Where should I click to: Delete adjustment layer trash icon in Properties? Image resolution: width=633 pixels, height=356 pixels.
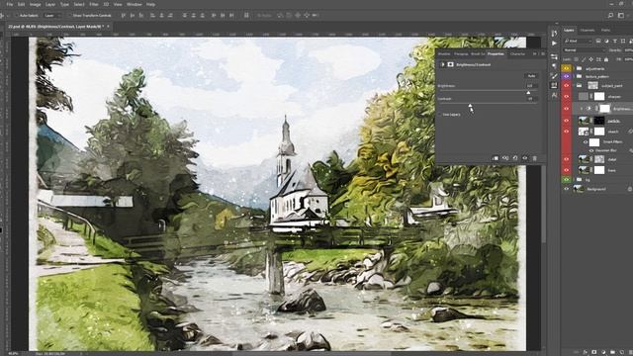(534, 158)
